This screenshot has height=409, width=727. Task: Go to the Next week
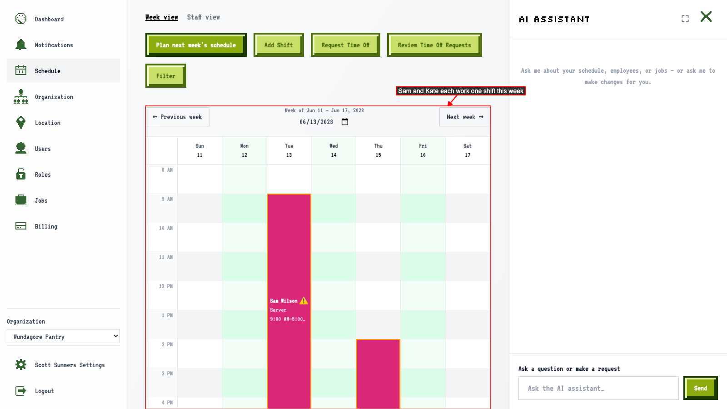click(465, 117)
